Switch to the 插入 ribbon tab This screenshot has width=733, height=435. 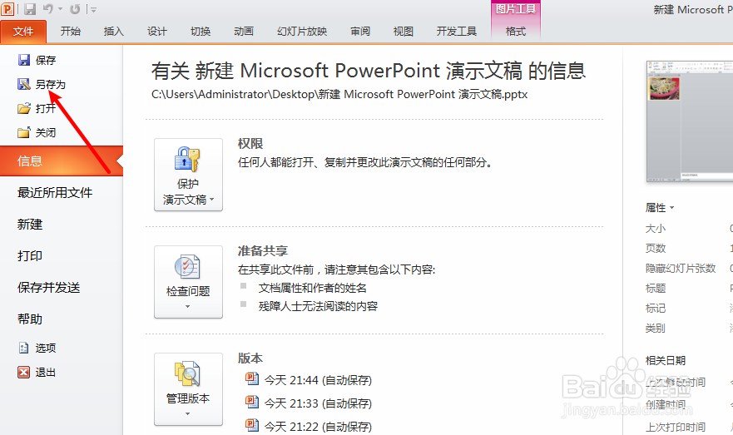coord(114,32)
